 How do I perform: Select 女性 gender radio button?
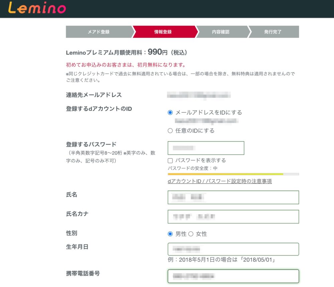tap(191, 234)
